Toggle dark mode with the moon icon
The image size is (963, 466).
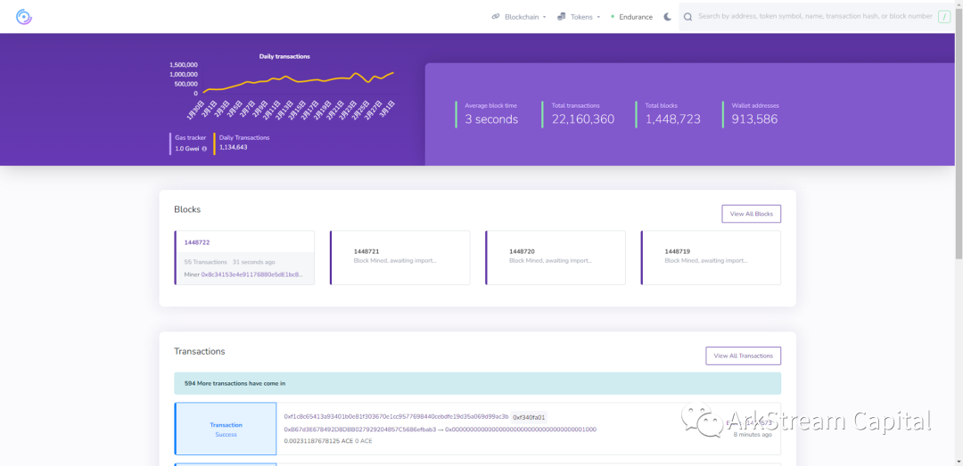pyautogui.click(x=667, y=17)
